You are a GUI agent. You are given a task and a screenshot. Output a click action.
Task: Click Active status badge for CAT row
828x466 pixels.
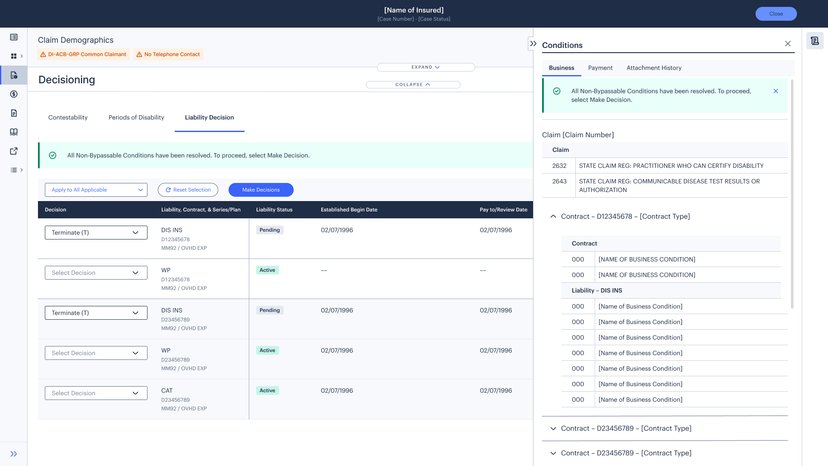pos(267,390)
